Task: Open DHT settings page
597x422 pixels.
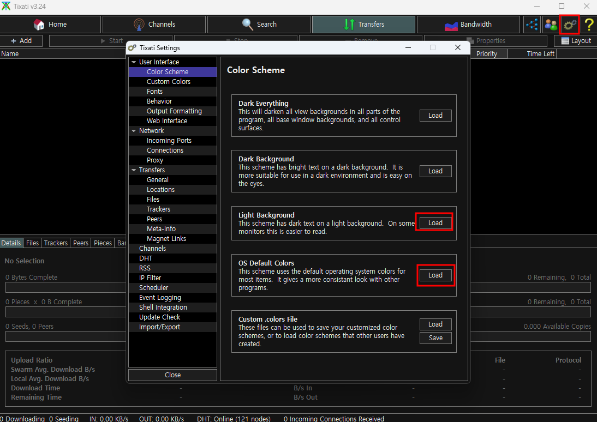Action: (172, 258)
